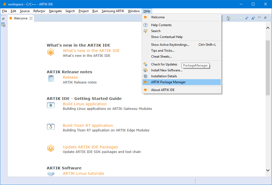The width and height of the screenshot is (272, 185).
Task: Restore the Welcome view with the restore icon
Action: coord(265,18)
